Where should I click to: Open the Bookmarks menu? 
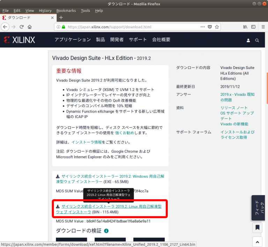point(66,10)
